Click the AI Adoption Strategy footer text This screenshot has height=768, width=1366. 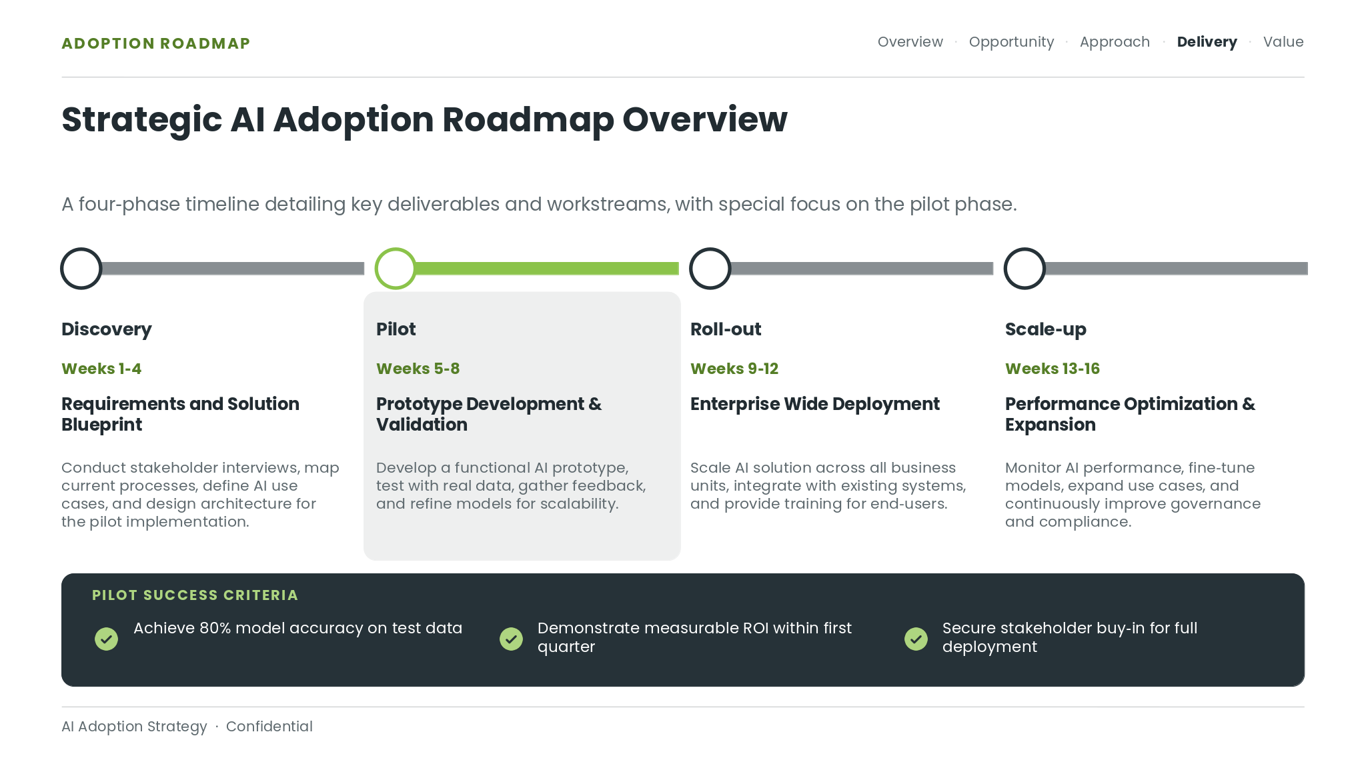(x=134, y=727)
